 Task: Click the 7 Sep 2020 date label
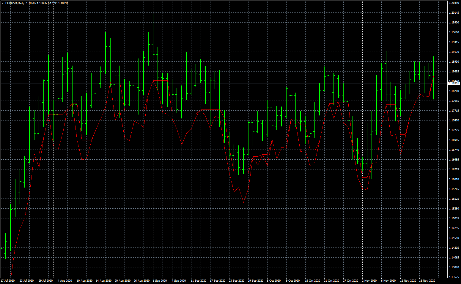(x=179, y=281)
